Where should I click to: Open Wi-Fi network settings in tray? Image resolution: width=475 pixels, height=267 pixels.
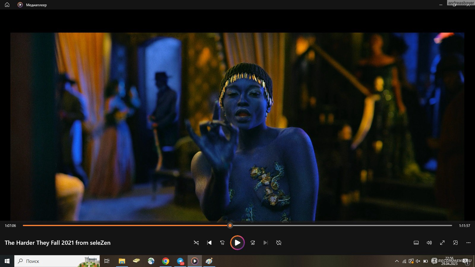(404, 261)
